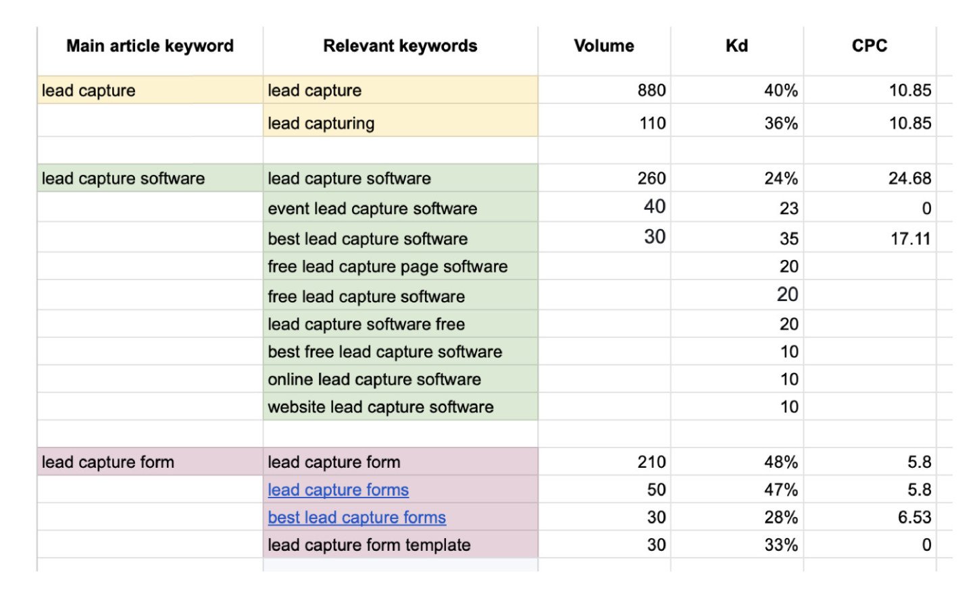The image size is (973, 592).
Task: Select the volume cell showing 50
Action: coord(604,489)
